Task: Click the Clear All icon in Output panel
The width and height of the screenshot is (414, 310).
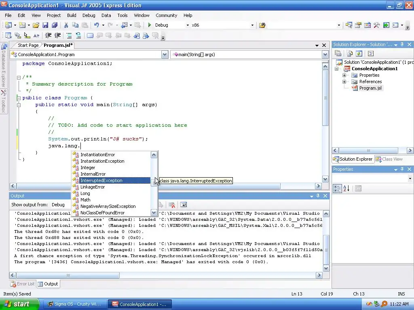Action: coord(171,205)
